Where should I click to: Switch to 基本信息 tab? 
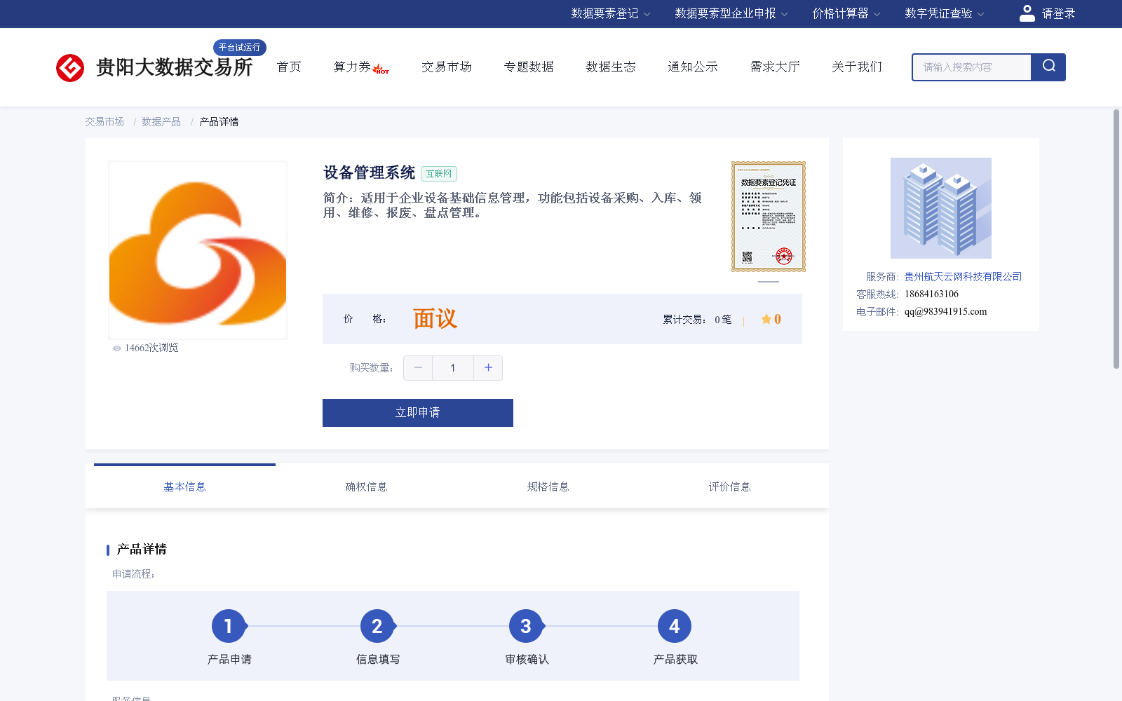pyautogui.click(x=184, y=486)
